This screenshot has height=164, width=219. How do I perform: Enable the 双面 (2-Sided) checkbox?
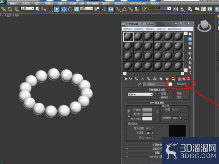175,93
